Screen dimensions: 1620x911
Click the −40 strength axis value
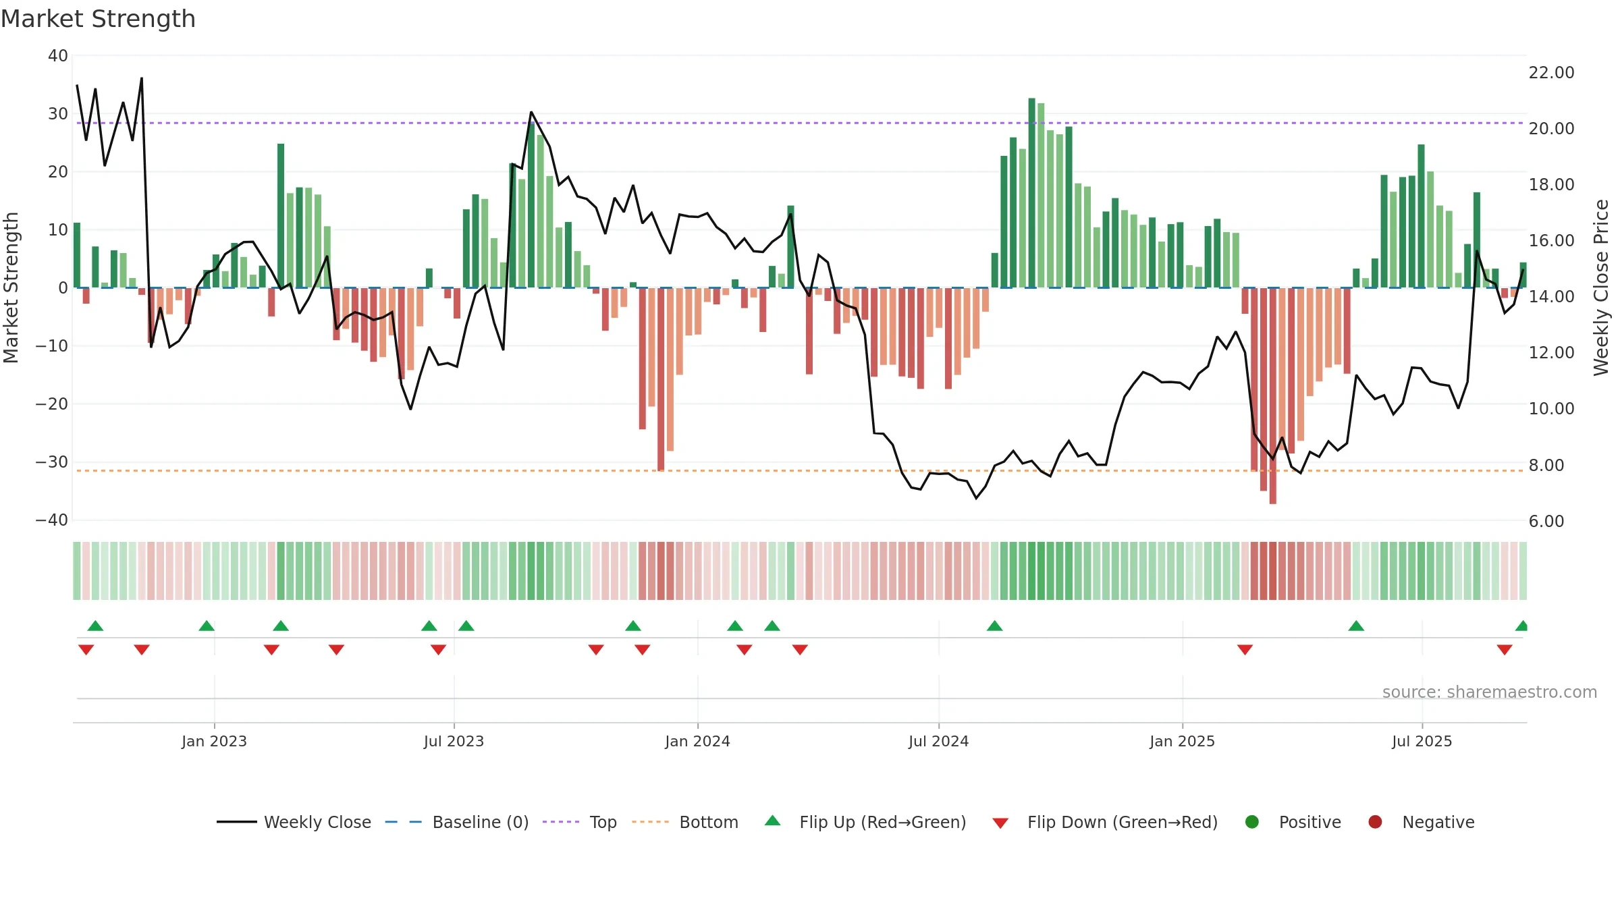[51, 520]
